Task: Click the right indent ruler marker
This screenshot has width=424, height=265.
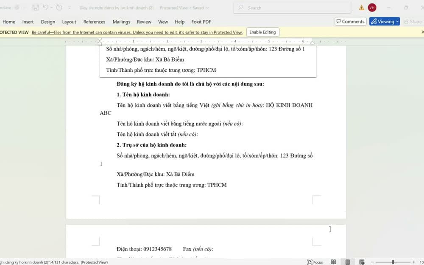Action: (312, 42)
